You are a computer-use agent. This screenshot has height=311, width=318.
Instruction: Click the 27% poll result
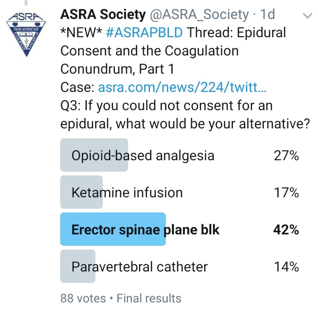pos(286,155)
